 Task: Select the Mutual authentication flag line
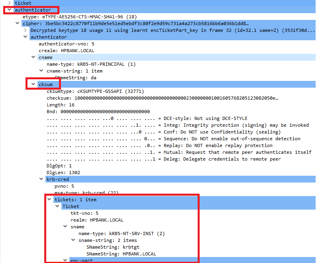click(x=179, y=152)
